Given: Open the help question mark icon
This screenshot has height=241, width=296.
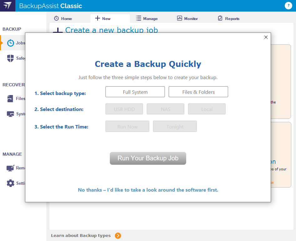Looking at the screenshot, I should click(288, 6).
